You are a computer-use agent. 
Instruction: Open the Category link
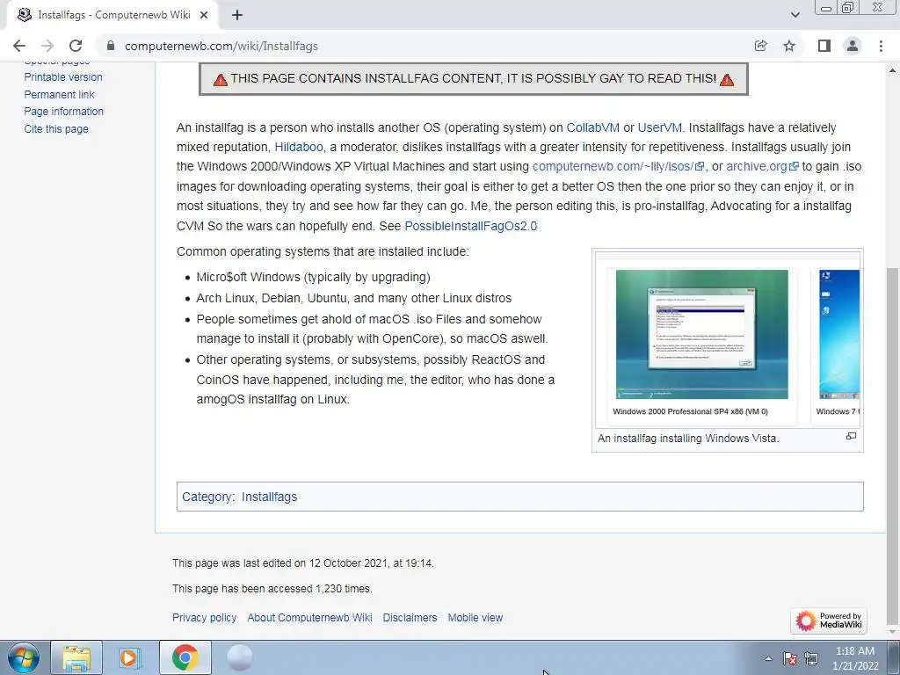[x=207, y=497]
